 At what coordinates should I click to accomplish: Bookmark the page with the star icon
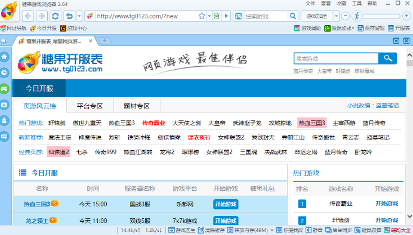(x=202, y=16)
